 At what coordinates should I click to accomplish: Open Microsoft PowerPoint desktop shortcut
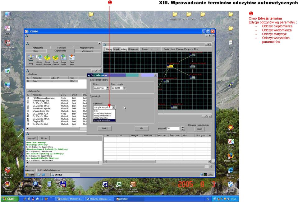[133, 187]
